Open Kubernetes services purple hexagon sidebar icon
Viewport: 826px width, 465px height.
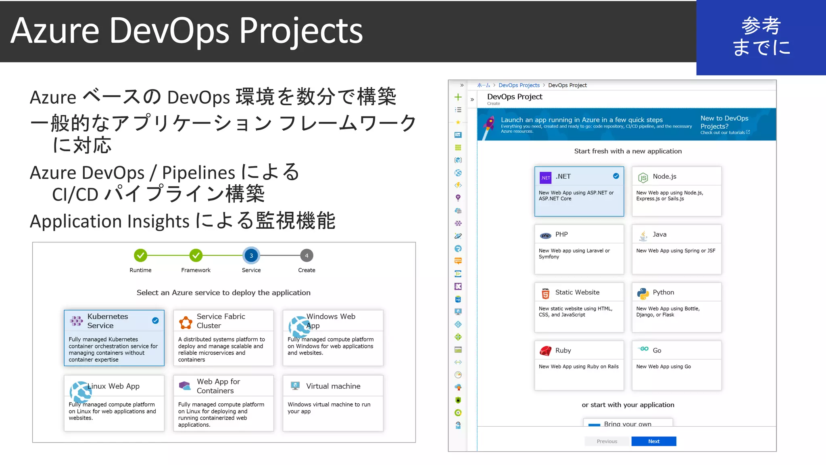point(458,223)
